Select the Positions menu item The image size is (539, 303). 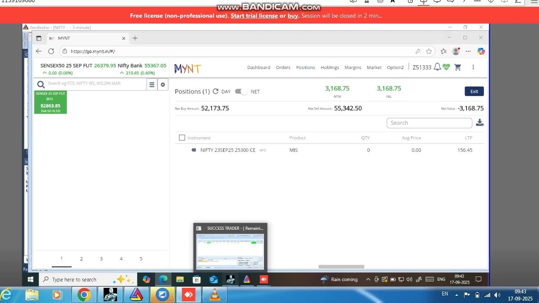[305, 67]
